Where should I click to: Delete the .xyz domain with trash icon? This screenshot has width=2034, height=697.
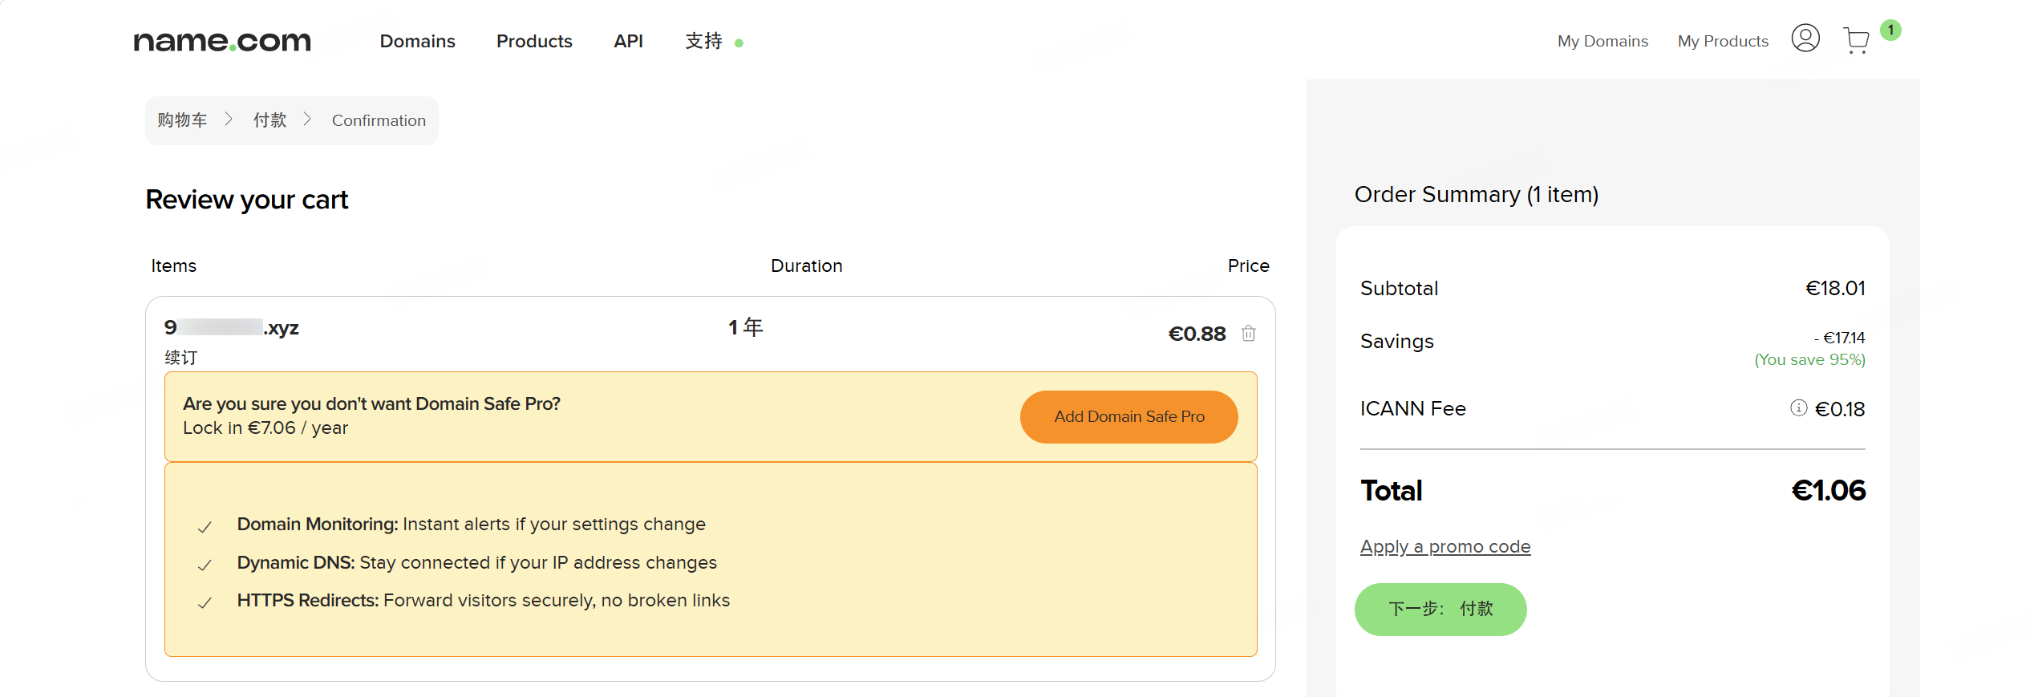click(1249, 333)
